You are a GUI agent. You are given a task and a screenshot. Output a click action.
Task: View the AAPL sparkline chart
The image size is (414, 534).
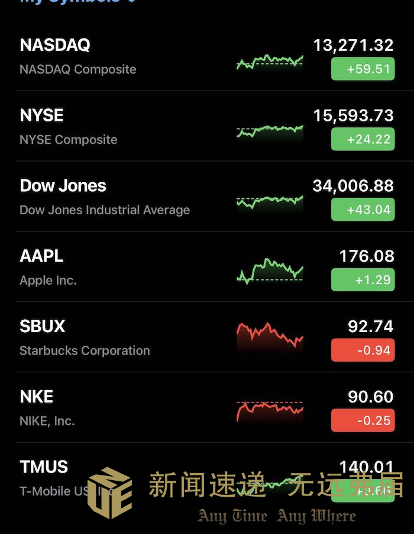[x=270, y=271]
